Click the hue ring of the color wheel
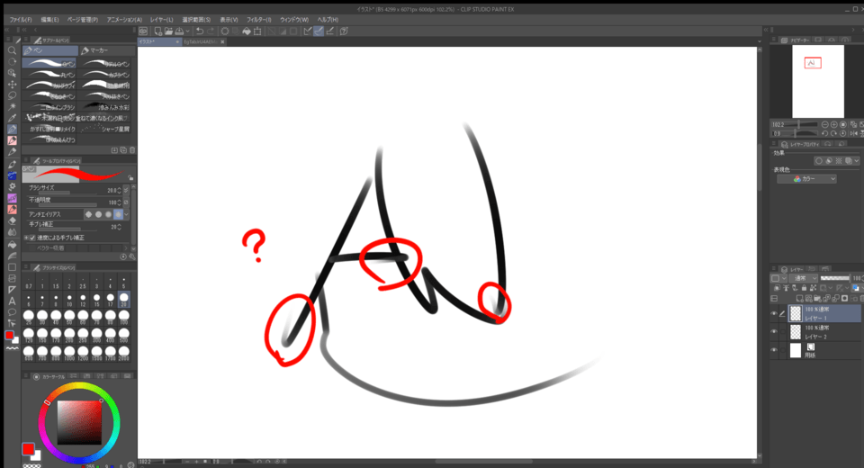Image resolution: width=864 pixels, height=468 pixels. pos(79,386)
